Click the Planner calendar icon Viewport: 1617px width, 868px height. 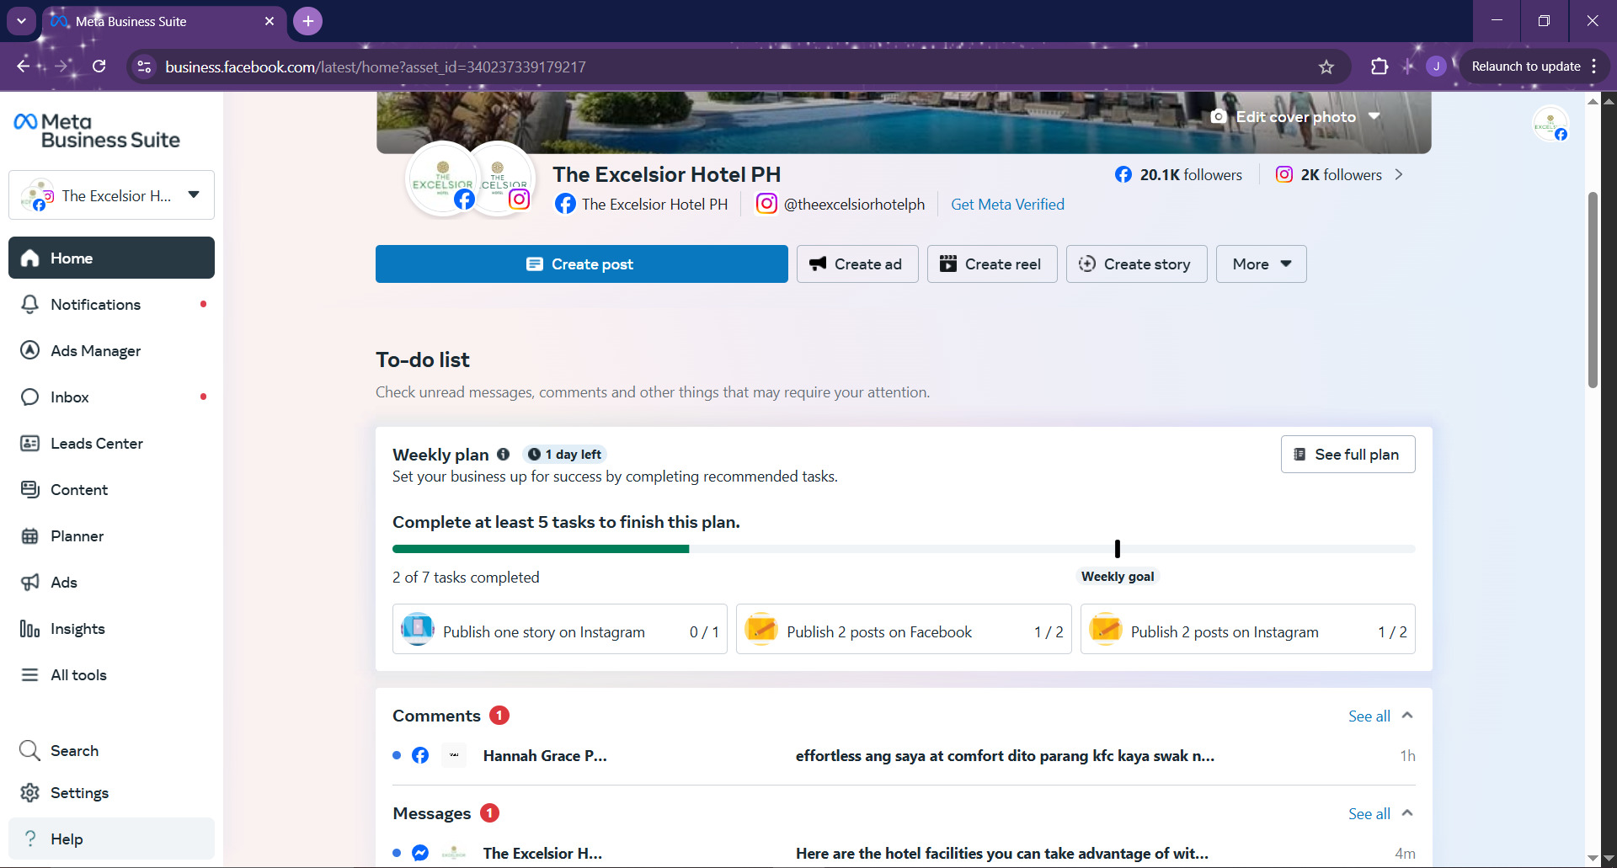pyautogui.click(x=30, y=536)
